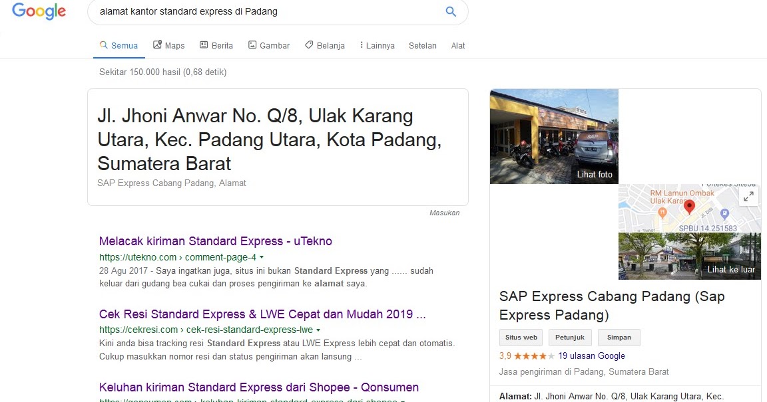Screen dimensions: 767x402
Task: Click the Maps tab icon
Action: click(x=157, y=45)
